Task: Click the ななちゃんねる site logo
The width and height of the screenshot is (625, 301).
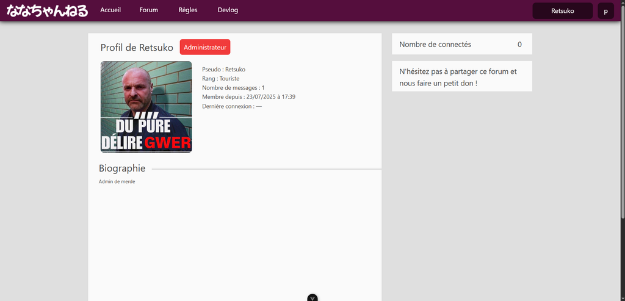Action: 47,11
